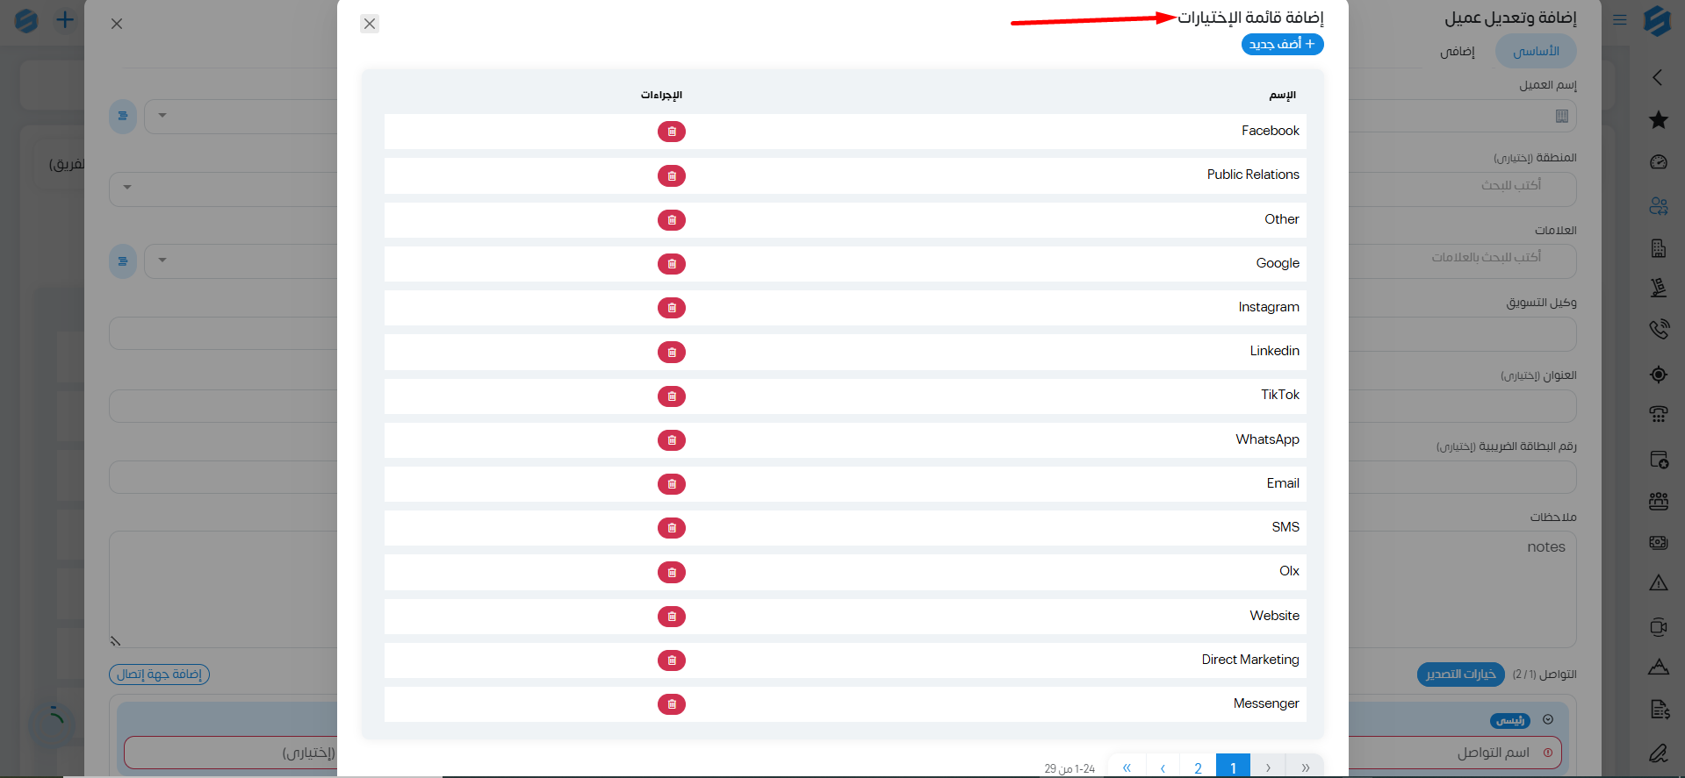This screenshot has height=778, width=1685.
Task: Click the الإسم column header
Action: click(1282, 95)
